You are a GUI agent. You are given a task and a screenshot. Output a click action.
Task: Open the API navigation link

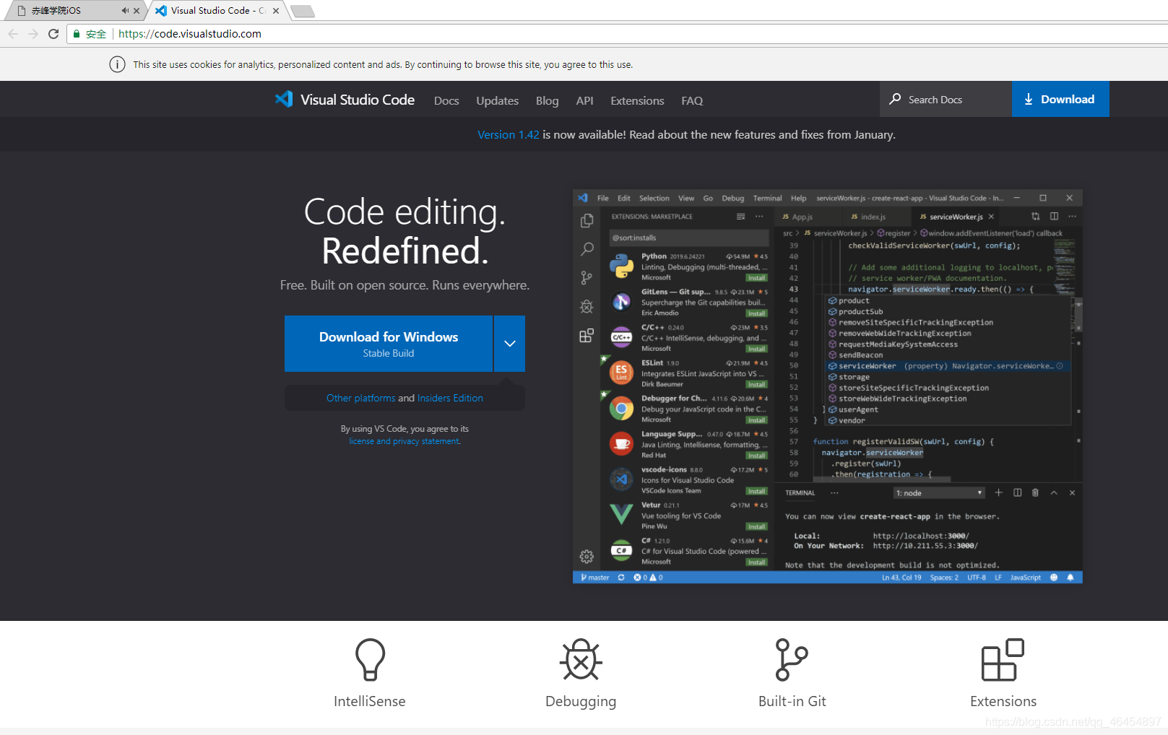pos(584,100)
